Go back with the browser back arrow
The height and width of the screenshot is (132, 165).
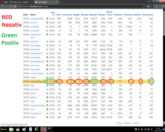pos(3,6)
